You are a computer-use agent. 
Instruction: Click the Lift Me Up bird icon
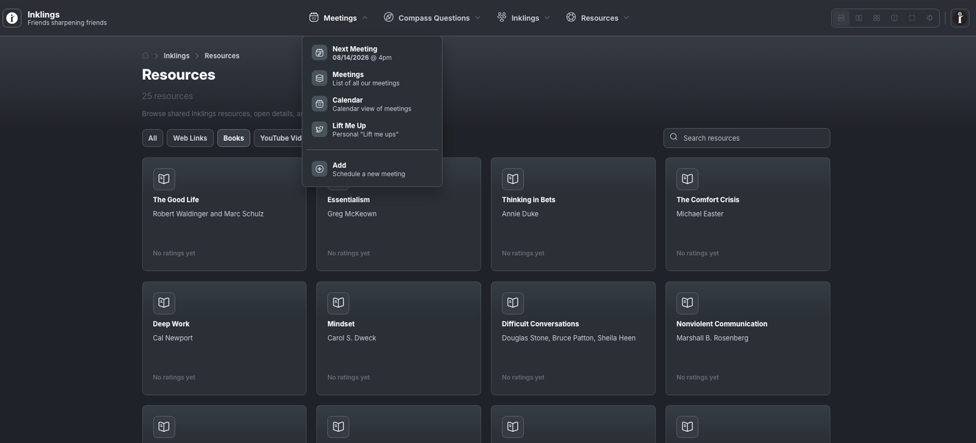click(x=319, y=129)
